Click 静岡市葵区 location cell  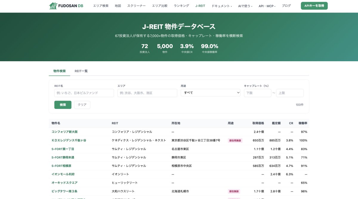pos(179,157)
